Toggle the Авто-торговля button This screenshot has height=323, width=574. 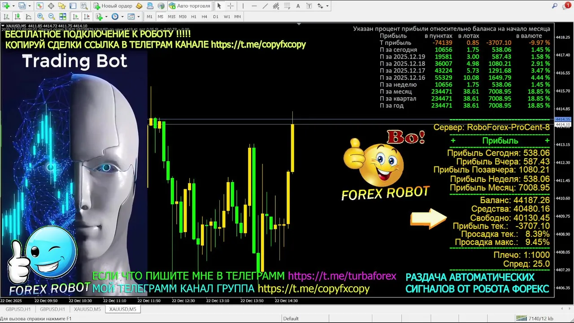[x=189, y=6]
